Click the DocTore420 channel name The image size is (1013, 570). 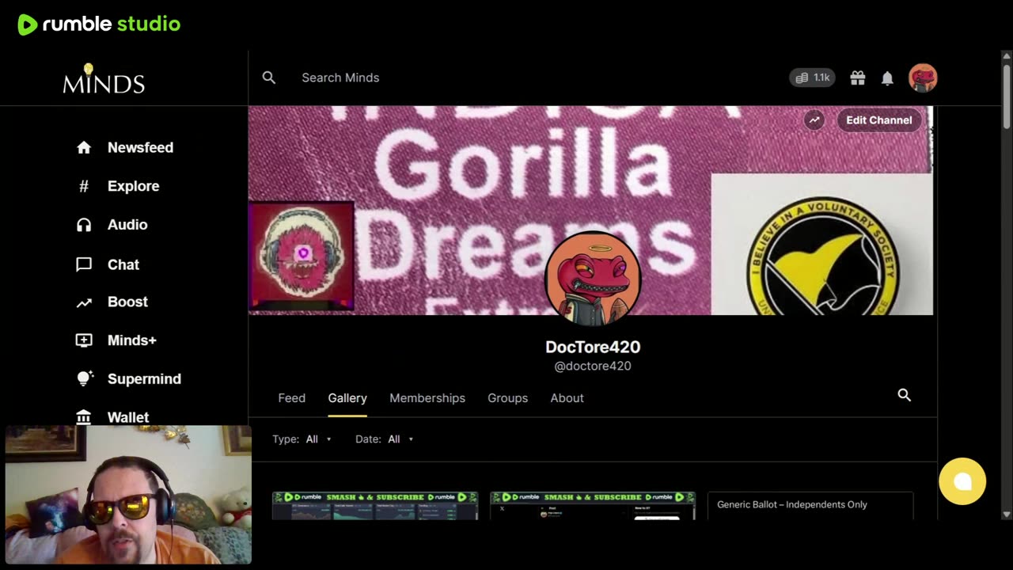(593, 347)
